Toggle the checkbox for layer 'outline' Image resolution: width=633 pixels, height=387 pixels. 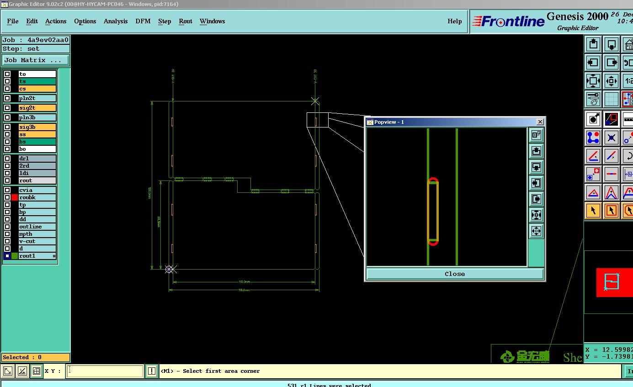click(7, 227)
